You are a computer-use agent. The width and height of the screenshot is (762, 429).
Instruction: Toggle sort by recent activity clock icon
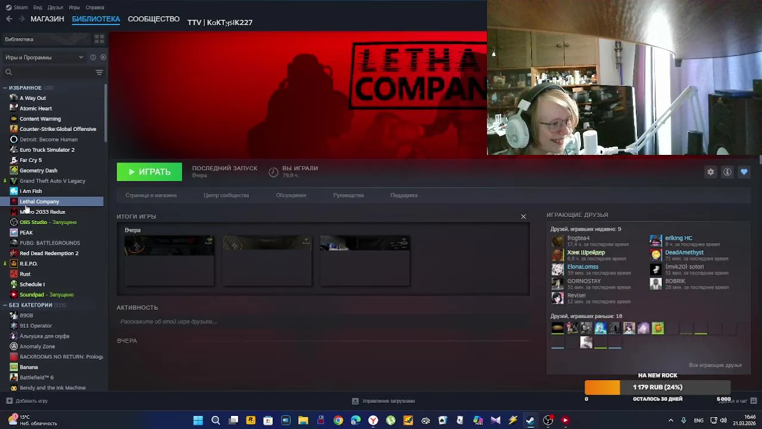pyautogui.click(x=93, y=57)
